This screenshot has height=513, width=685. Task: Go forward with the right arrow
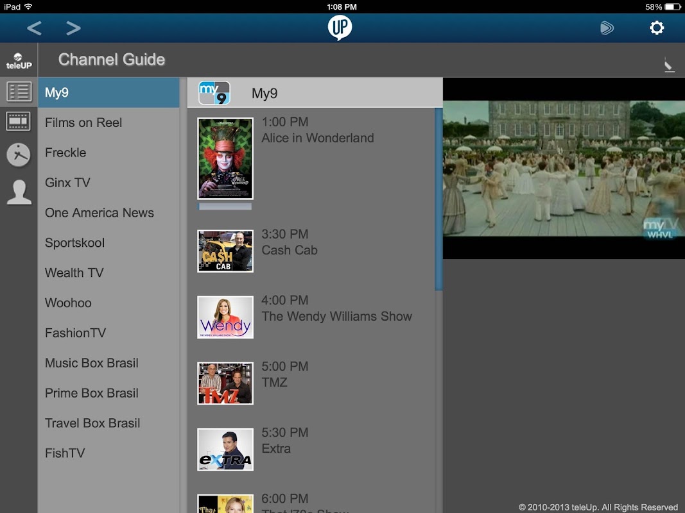click(73, 28)
